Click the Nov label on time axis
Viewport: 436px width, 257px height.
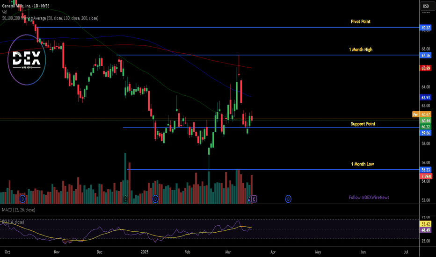[57, 252]
